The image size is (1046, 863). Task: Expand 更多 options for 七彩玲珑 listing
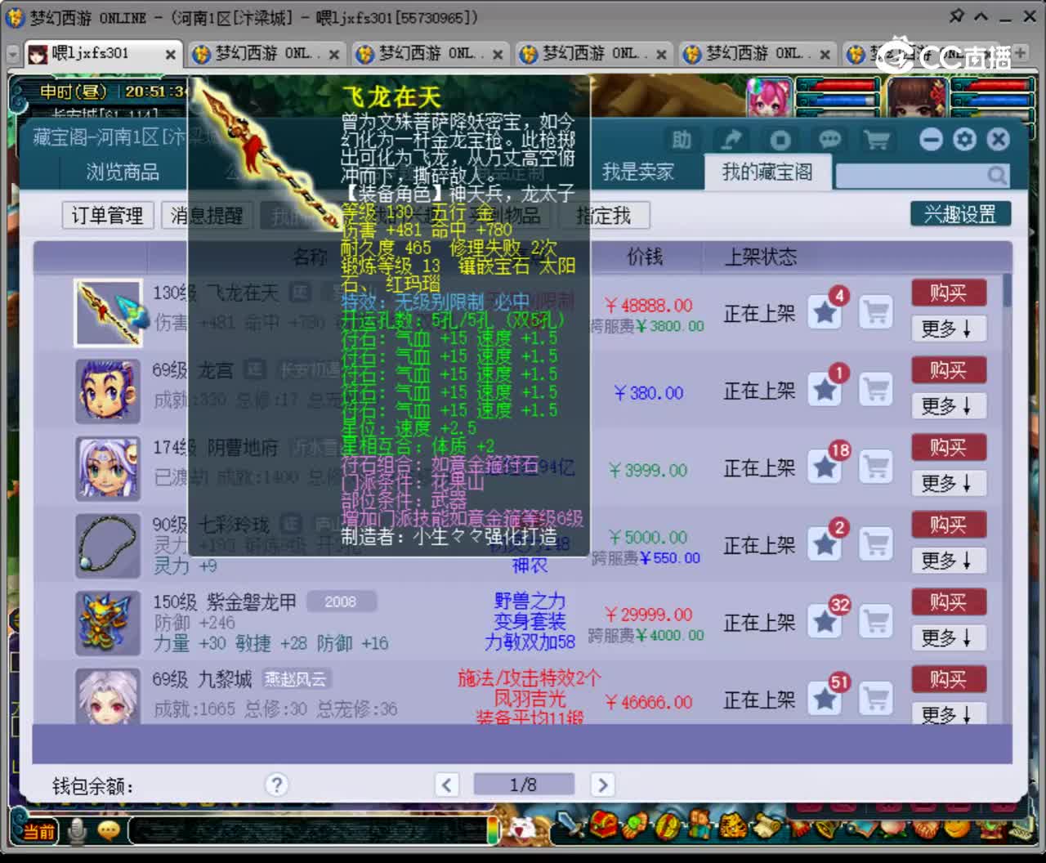(948, 561)
